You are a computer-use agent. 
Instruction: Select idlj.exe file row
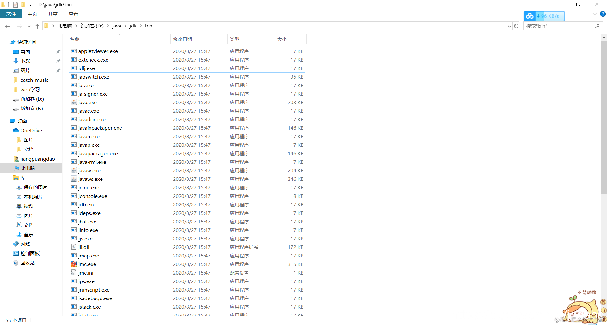(x=187, y=68)
